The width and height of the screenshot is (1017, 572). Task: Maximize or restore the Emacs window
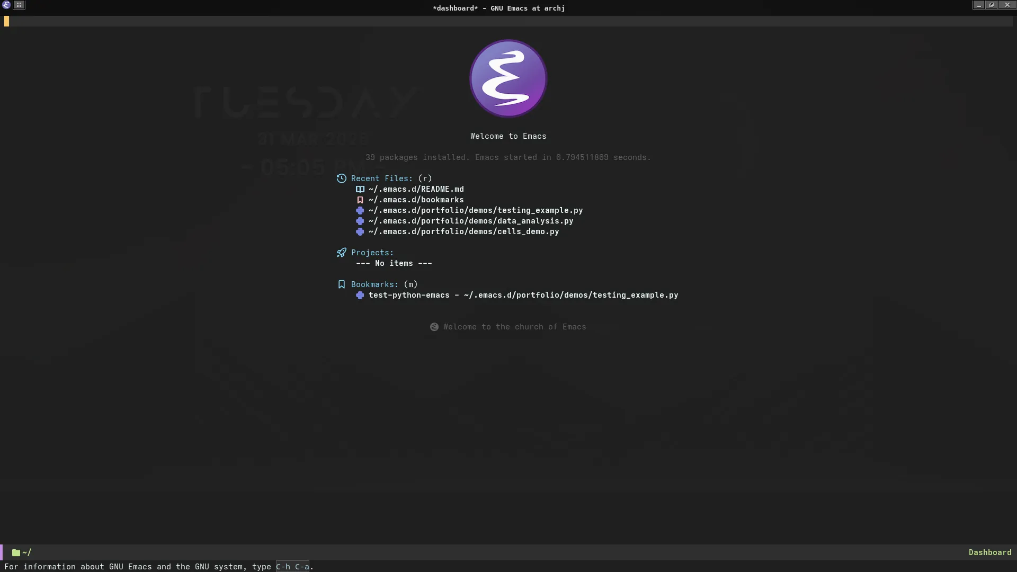point(992,5)
